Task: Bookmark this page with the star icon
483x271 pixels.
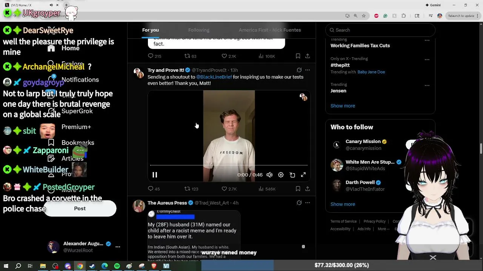Action: (363, 16)
